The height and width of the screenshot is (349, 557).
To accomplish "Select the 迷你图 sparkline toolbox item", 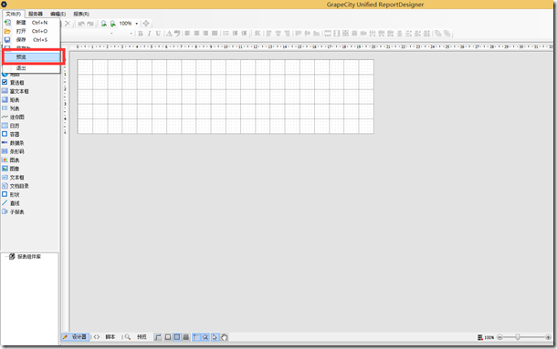I will point(13,117).
